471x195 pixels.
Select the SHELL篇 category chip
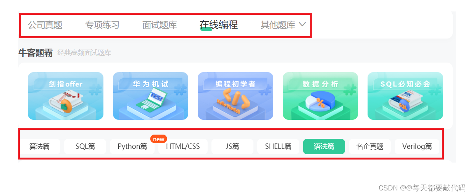(x=278, y=146)
